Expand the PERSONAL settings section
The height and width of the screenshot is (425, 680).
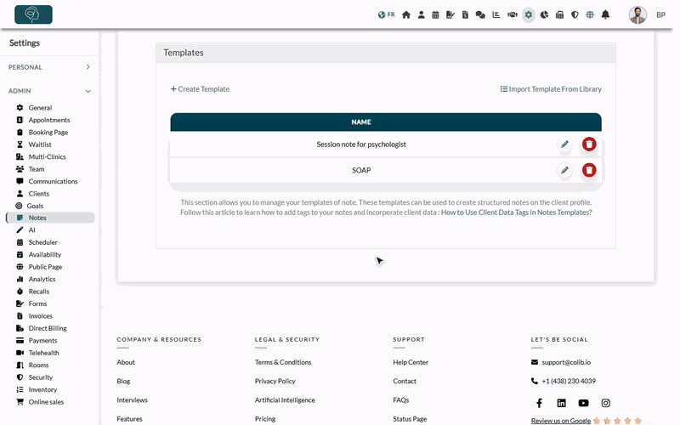click(x=49, y=67)
